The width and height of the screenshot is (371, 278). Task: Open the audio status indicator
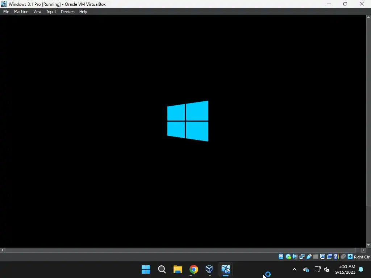tap(295, 257)
